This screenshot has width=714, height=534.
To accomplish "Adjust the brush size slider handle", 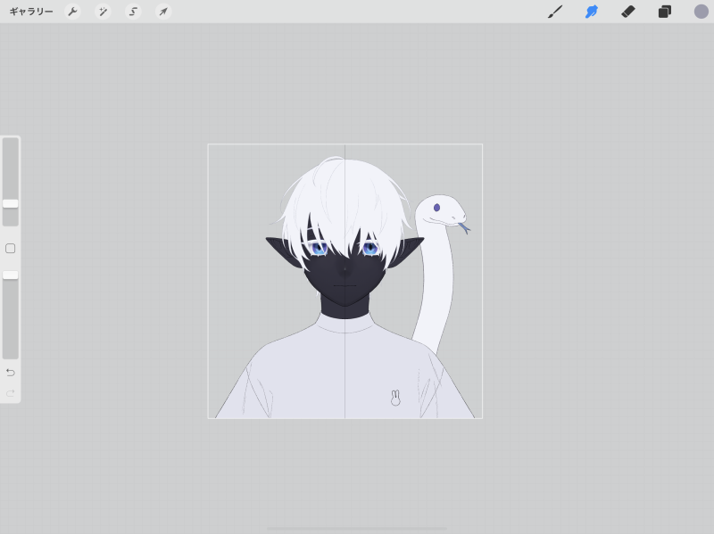I will [11, 203].
